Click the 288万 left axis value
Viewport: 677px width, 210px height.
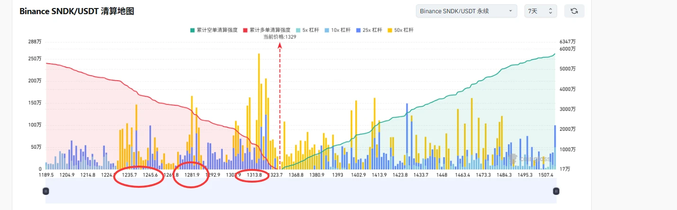[x=35, y=42]
